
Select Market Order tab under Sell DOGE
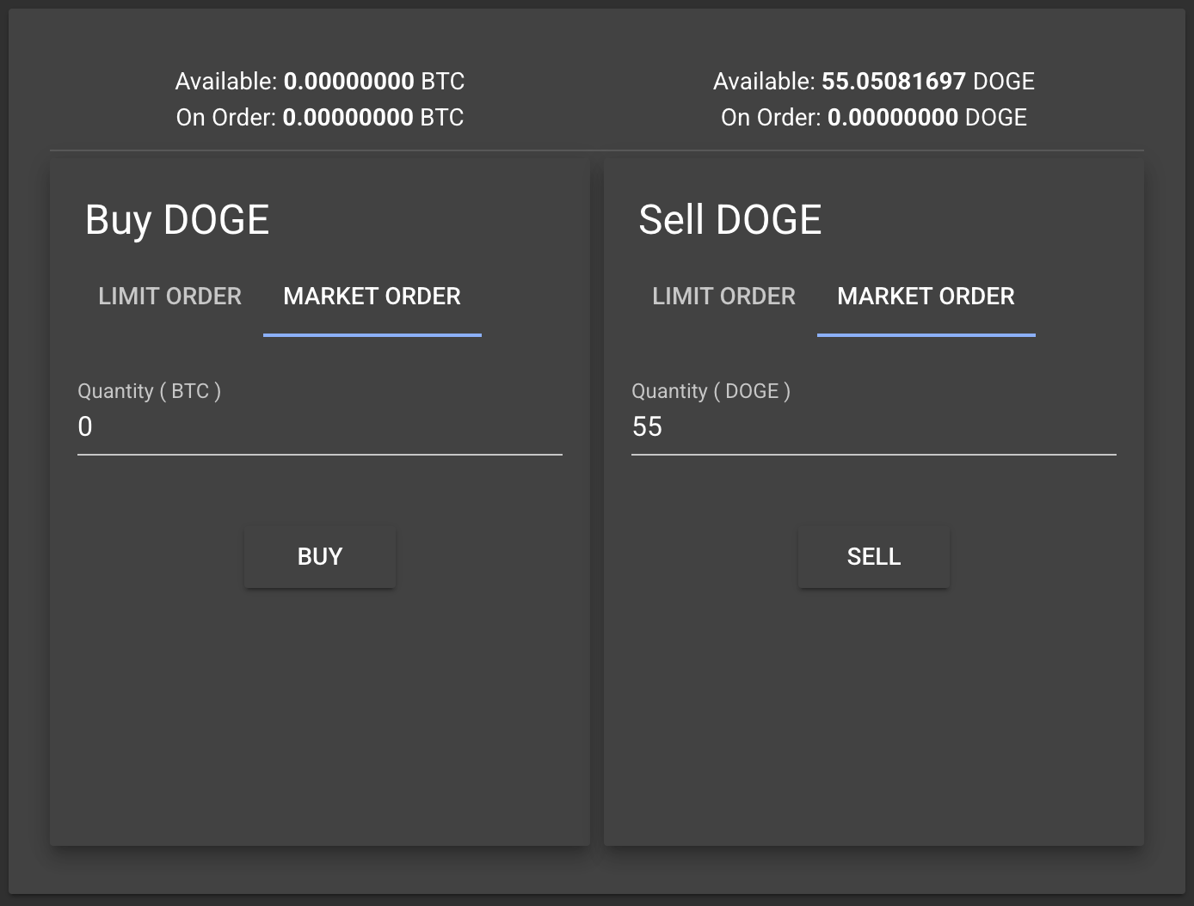(x=926, y=297)
